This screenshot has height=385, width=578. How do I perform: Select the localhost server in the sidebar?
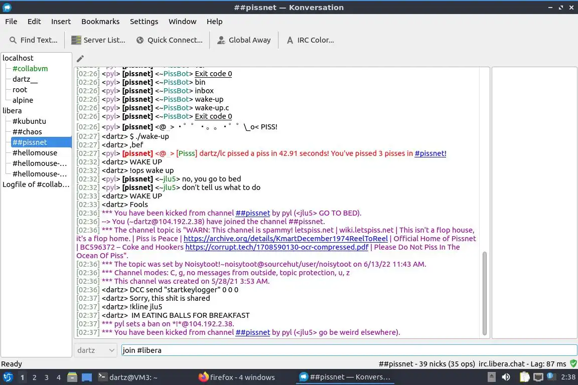18,58
